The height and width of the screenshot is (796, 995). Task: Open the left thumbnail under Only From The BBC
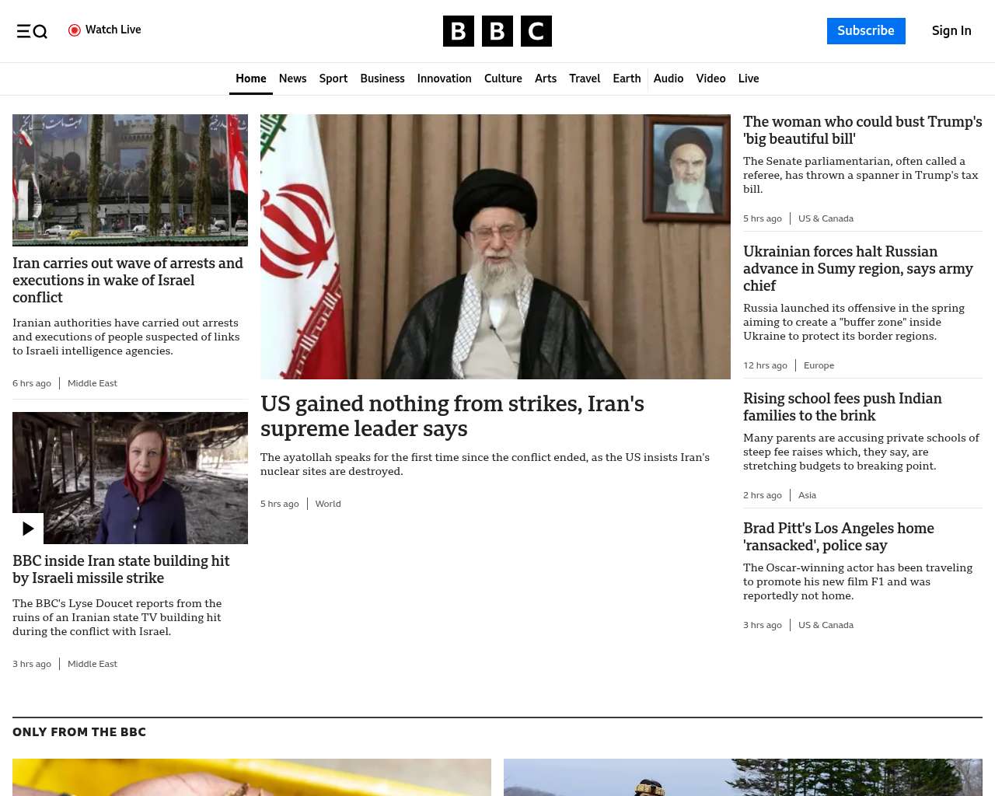pos(252,777)
